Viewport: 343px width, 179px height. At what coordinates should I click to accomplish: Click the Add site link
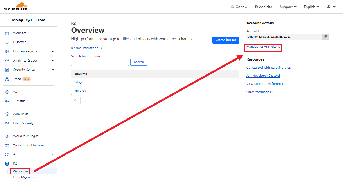pyautogui.click(x=263, y=7)
